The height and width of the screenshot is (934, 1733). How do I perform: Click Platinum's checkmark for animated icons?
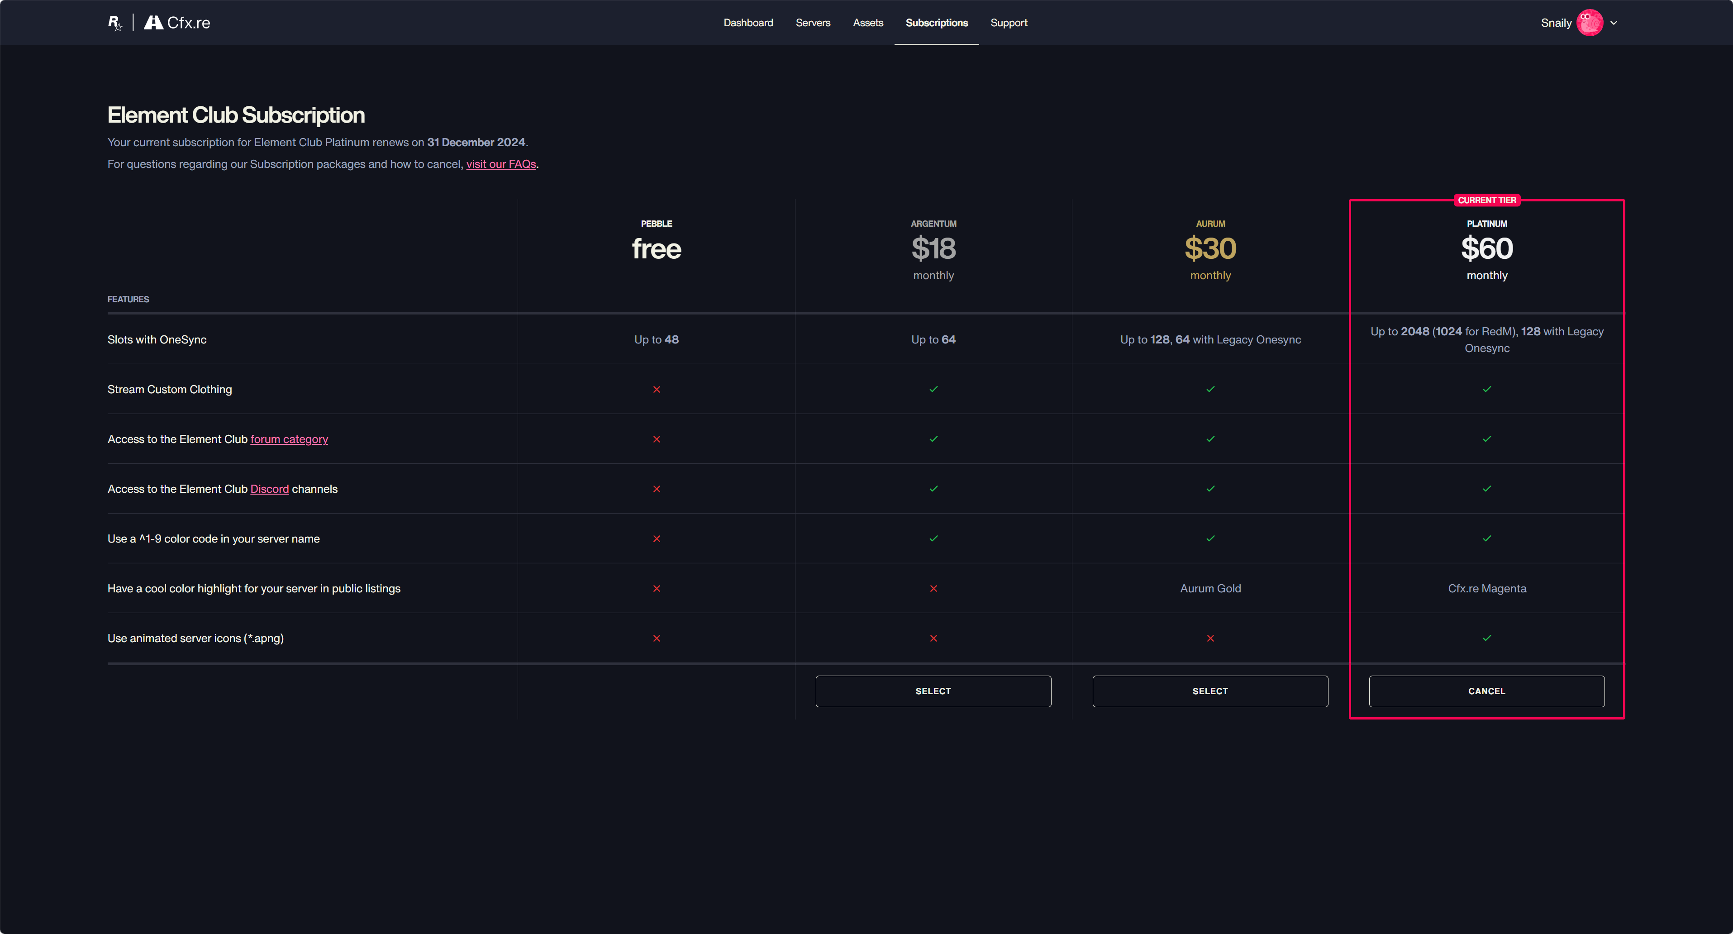1487,639
